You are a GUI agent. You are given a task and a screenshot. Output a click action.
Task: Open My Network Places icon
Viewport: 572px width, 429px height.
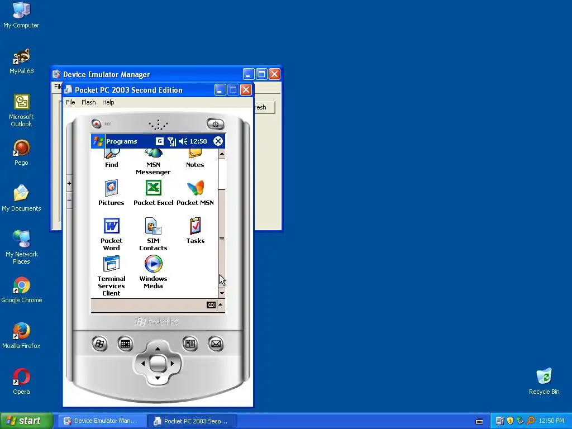click(x=21, y=247)
